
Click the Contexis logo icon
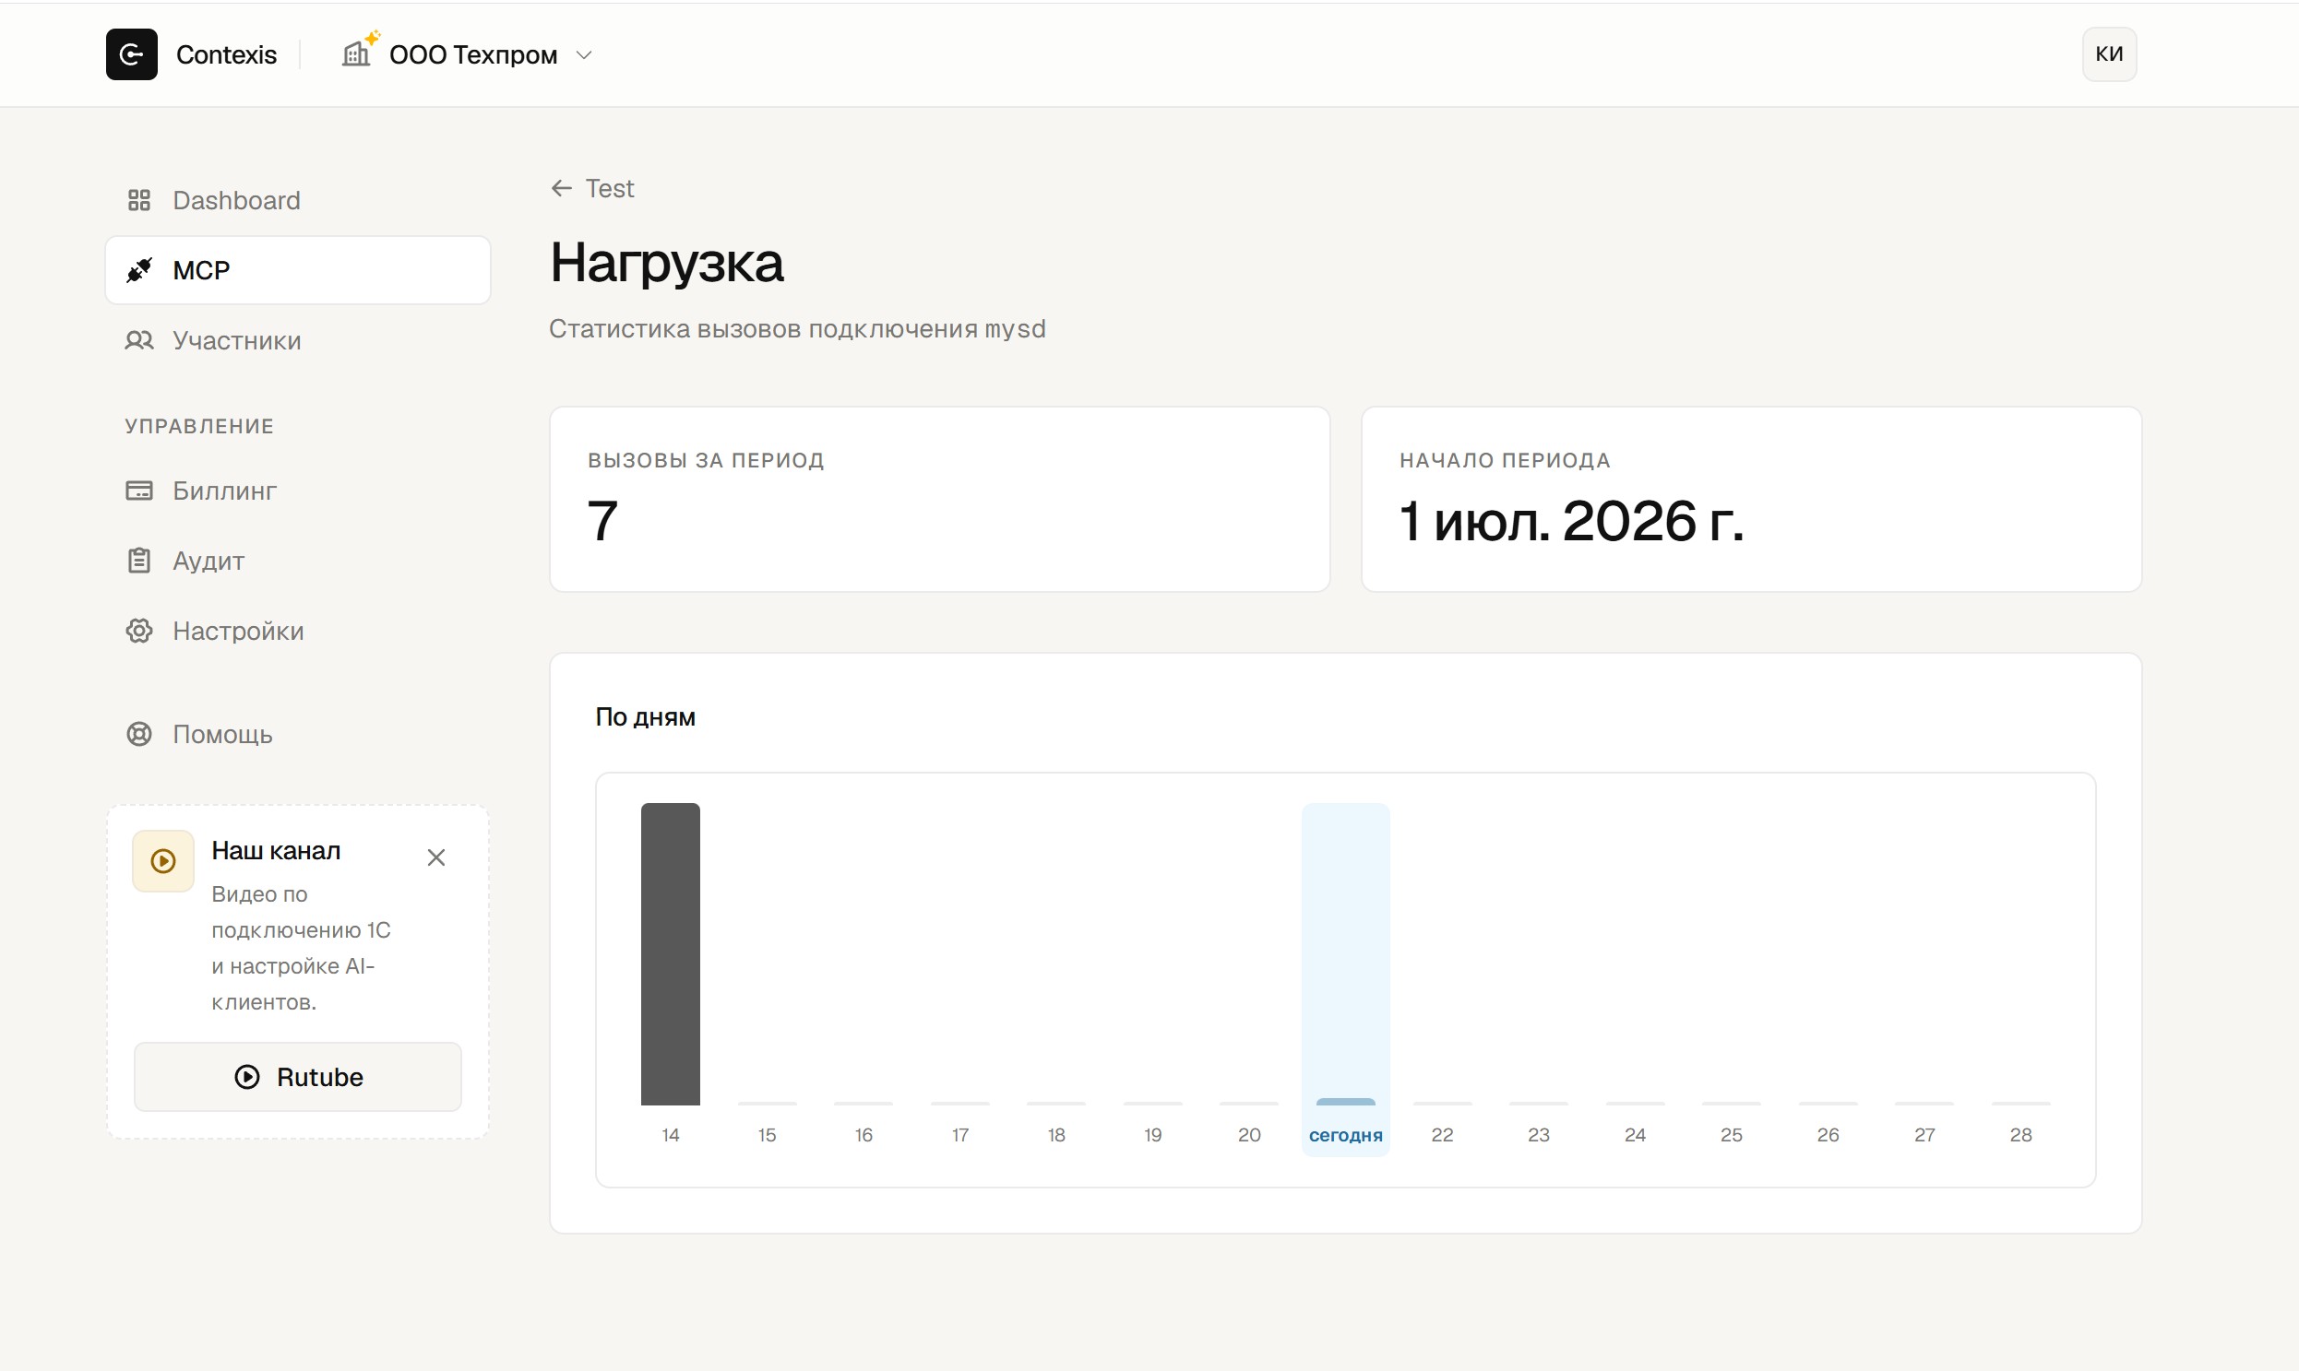click(131, 54)
